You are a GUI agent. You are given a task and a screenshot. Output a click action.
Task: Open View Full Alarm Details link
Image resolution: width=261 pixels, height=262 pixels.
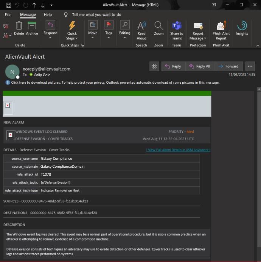(178, 150)
